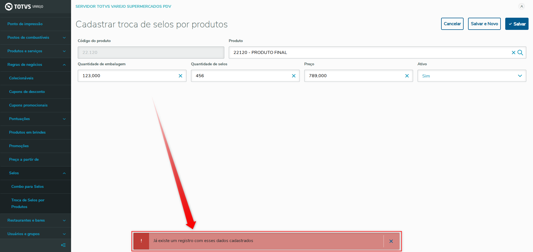
Task: Click Salvar e Novo button
Action: click(484, 24)
